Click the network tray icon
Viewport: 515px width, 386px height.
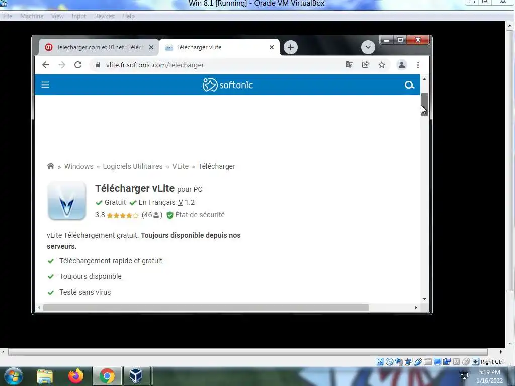pos(464,376)
